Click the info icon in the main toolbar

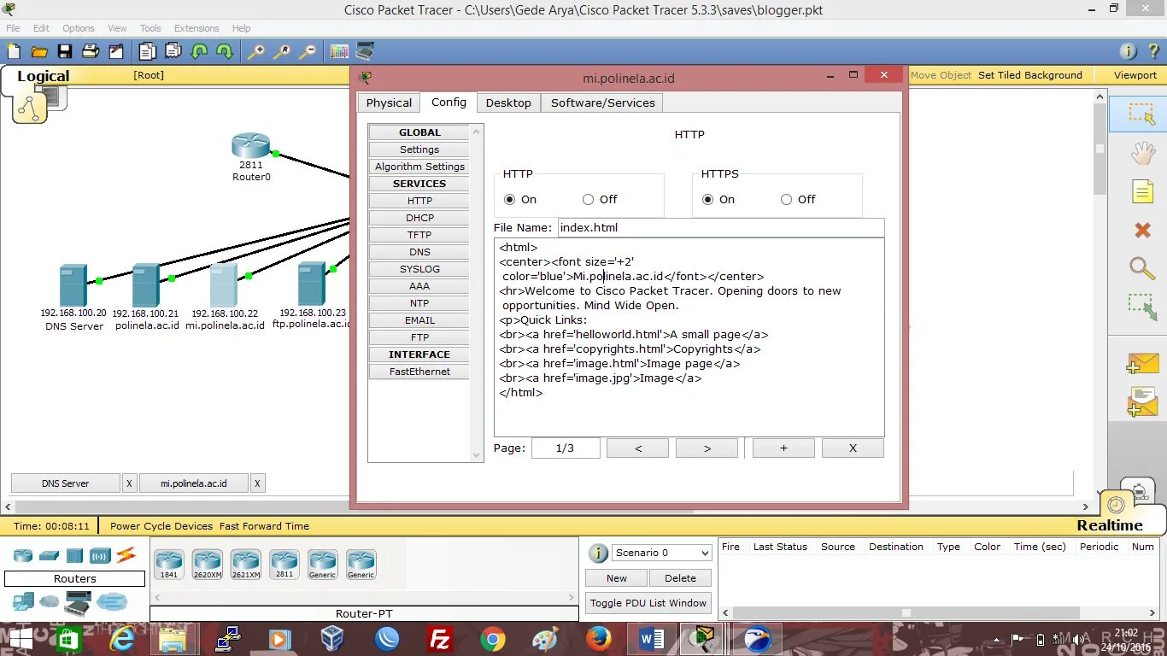tap(1128, 51)
